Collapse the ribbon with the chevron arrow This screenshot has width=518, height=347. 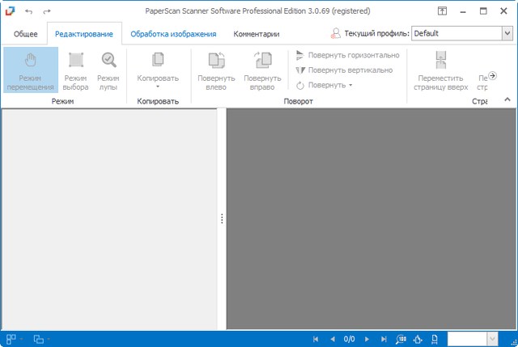(x=508, y=99)
